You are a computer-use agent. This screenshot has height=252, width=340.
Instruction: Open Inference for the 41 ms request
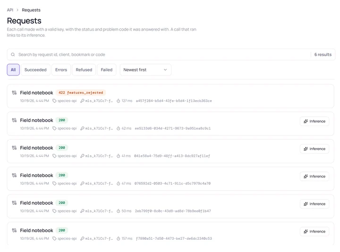tap(314, 149)
